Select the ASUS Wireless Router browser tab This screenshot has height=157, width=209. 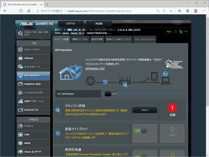(23, 4)
